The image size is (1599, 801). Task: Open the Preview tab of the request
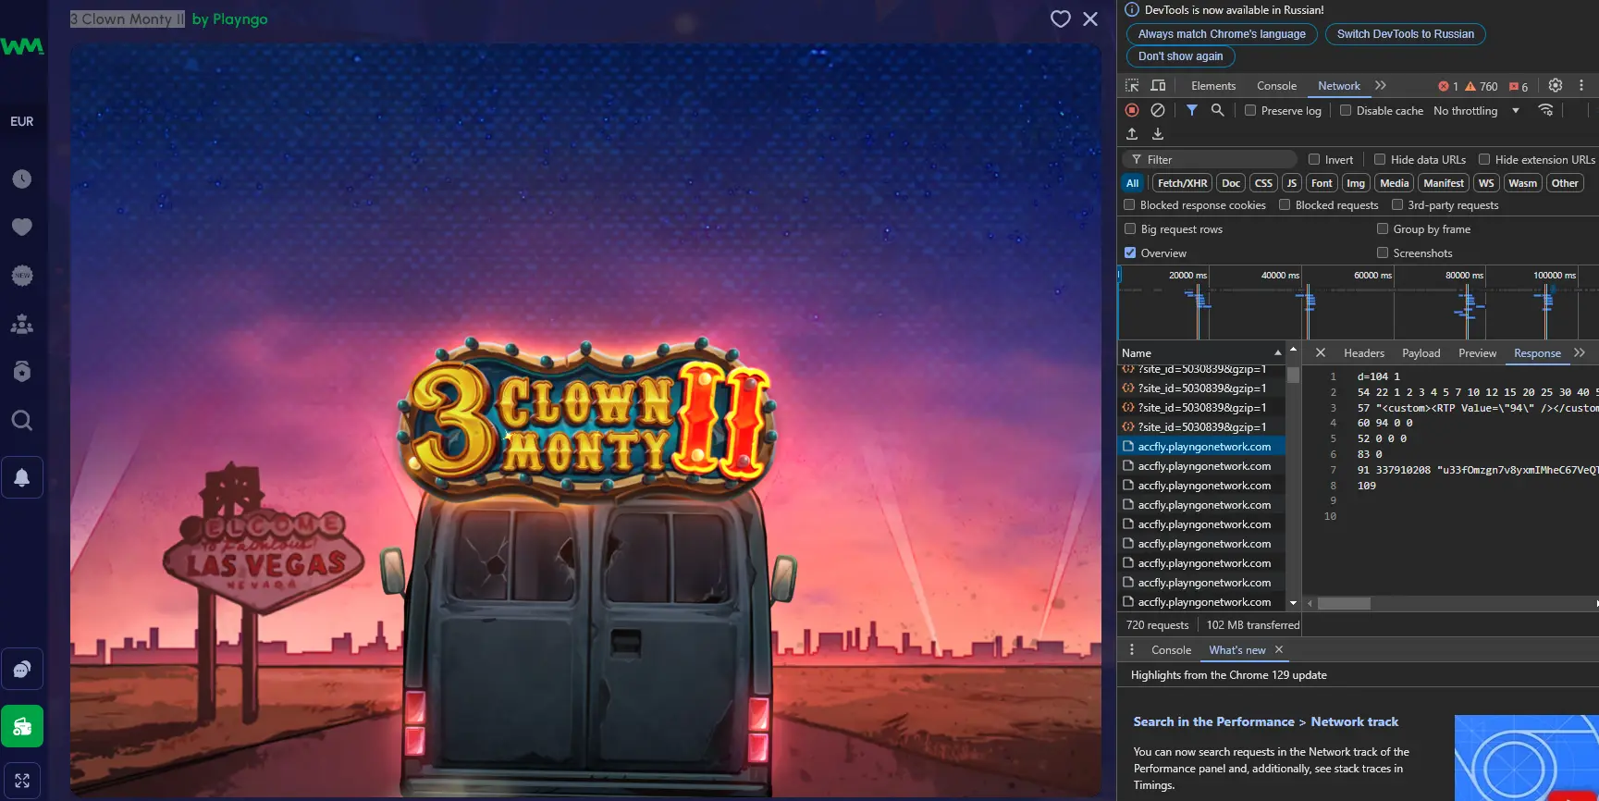(x=1477, y=352)
